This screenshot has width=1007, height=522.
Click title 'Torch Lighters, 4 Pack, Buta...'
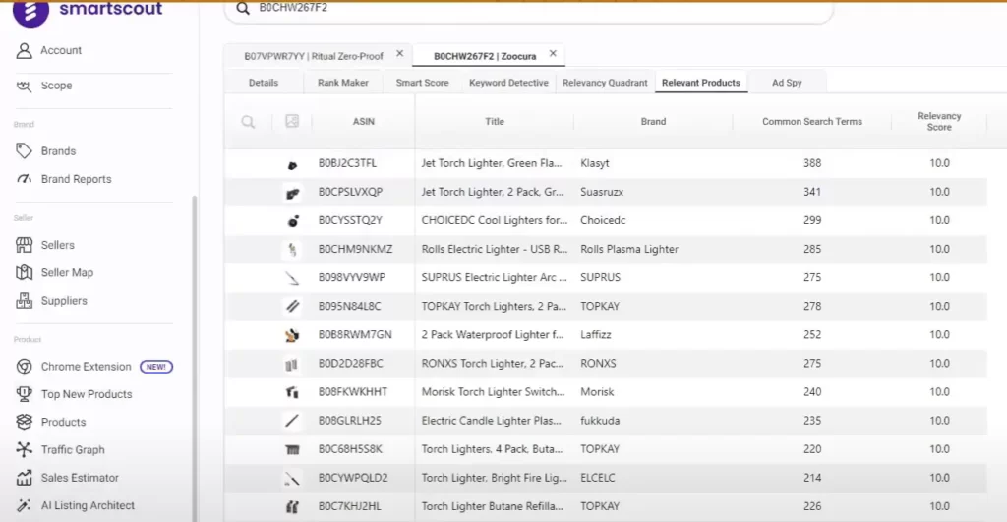[493, 449]
